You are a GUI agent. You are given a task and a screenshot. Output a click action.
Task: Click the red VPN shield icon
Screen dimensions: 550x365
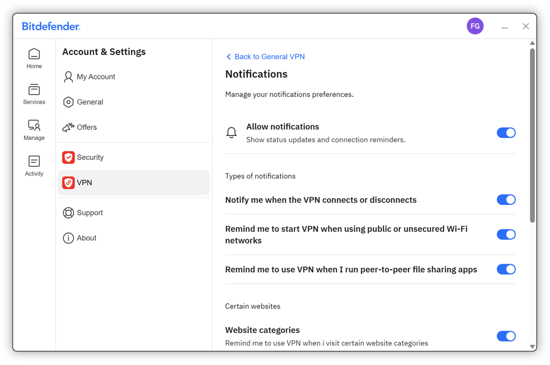pos(68,183)
